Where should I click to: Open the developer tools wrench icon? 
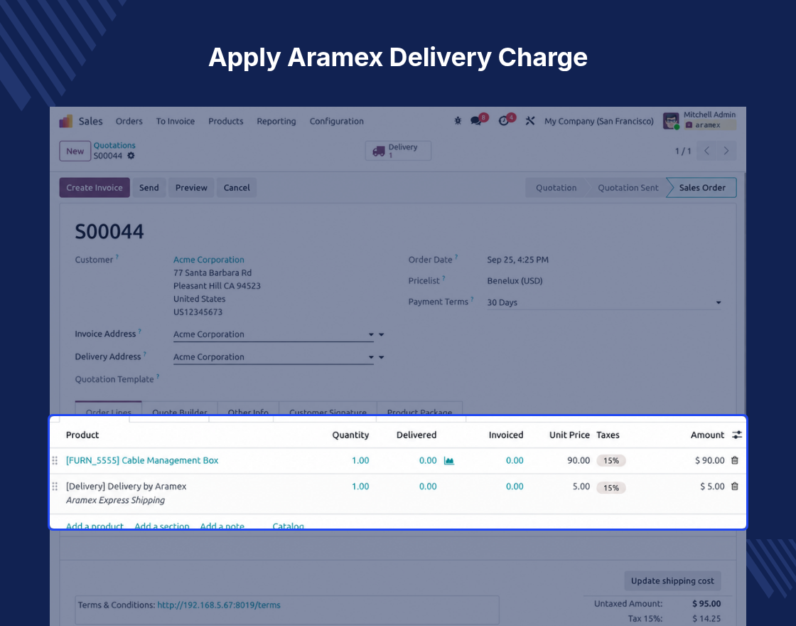[530, 121]
